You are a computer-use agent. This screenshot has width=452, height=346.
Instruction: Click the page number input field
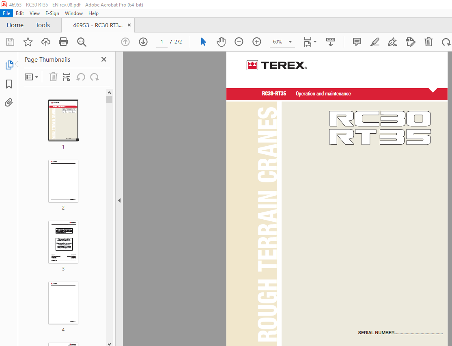[x=162, y=42]
